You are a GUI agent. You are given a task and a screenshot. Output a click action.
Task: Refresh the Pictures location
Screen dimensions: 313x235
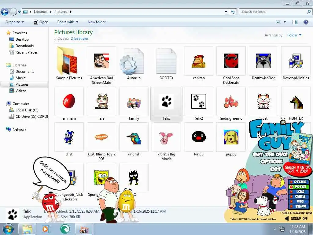pyautogui.click(x=233, y=12)
